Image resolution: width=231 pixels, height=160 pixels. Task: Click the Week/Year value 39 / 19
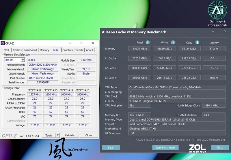(x=86, y=69)
